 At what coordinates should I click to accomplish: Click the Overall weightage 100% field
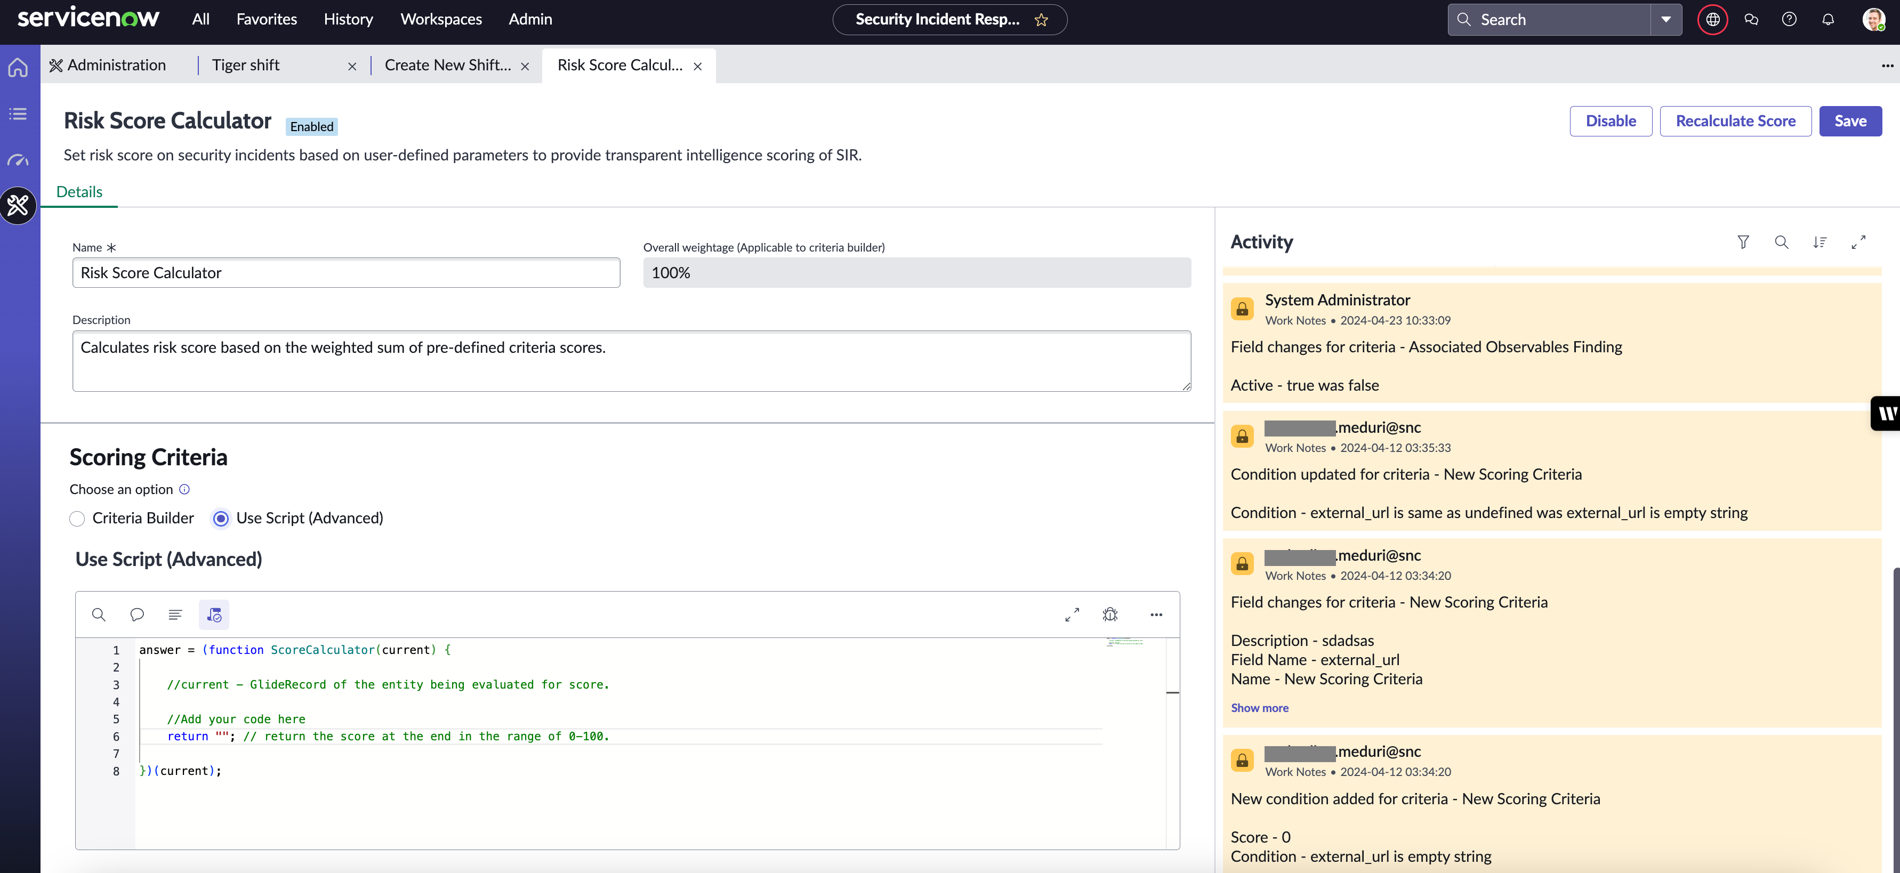click(x=917, y=273)
